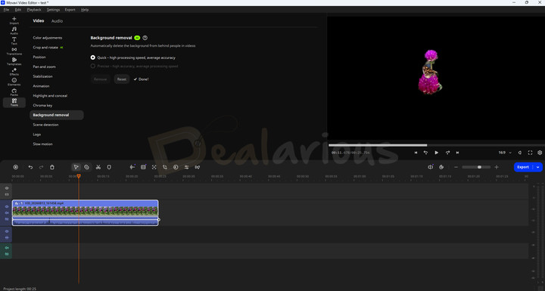The width and height of the screenshot is (545, 291).
Task: Click the preview playback progress bar
Action: (436, 145)
